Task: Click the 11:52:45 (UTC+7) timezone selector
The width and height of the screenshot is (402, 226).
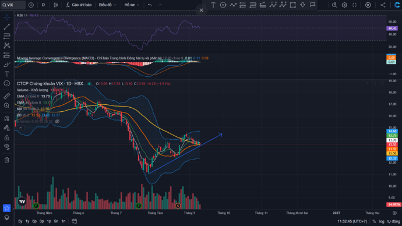Action: click(x=352, y=221)
